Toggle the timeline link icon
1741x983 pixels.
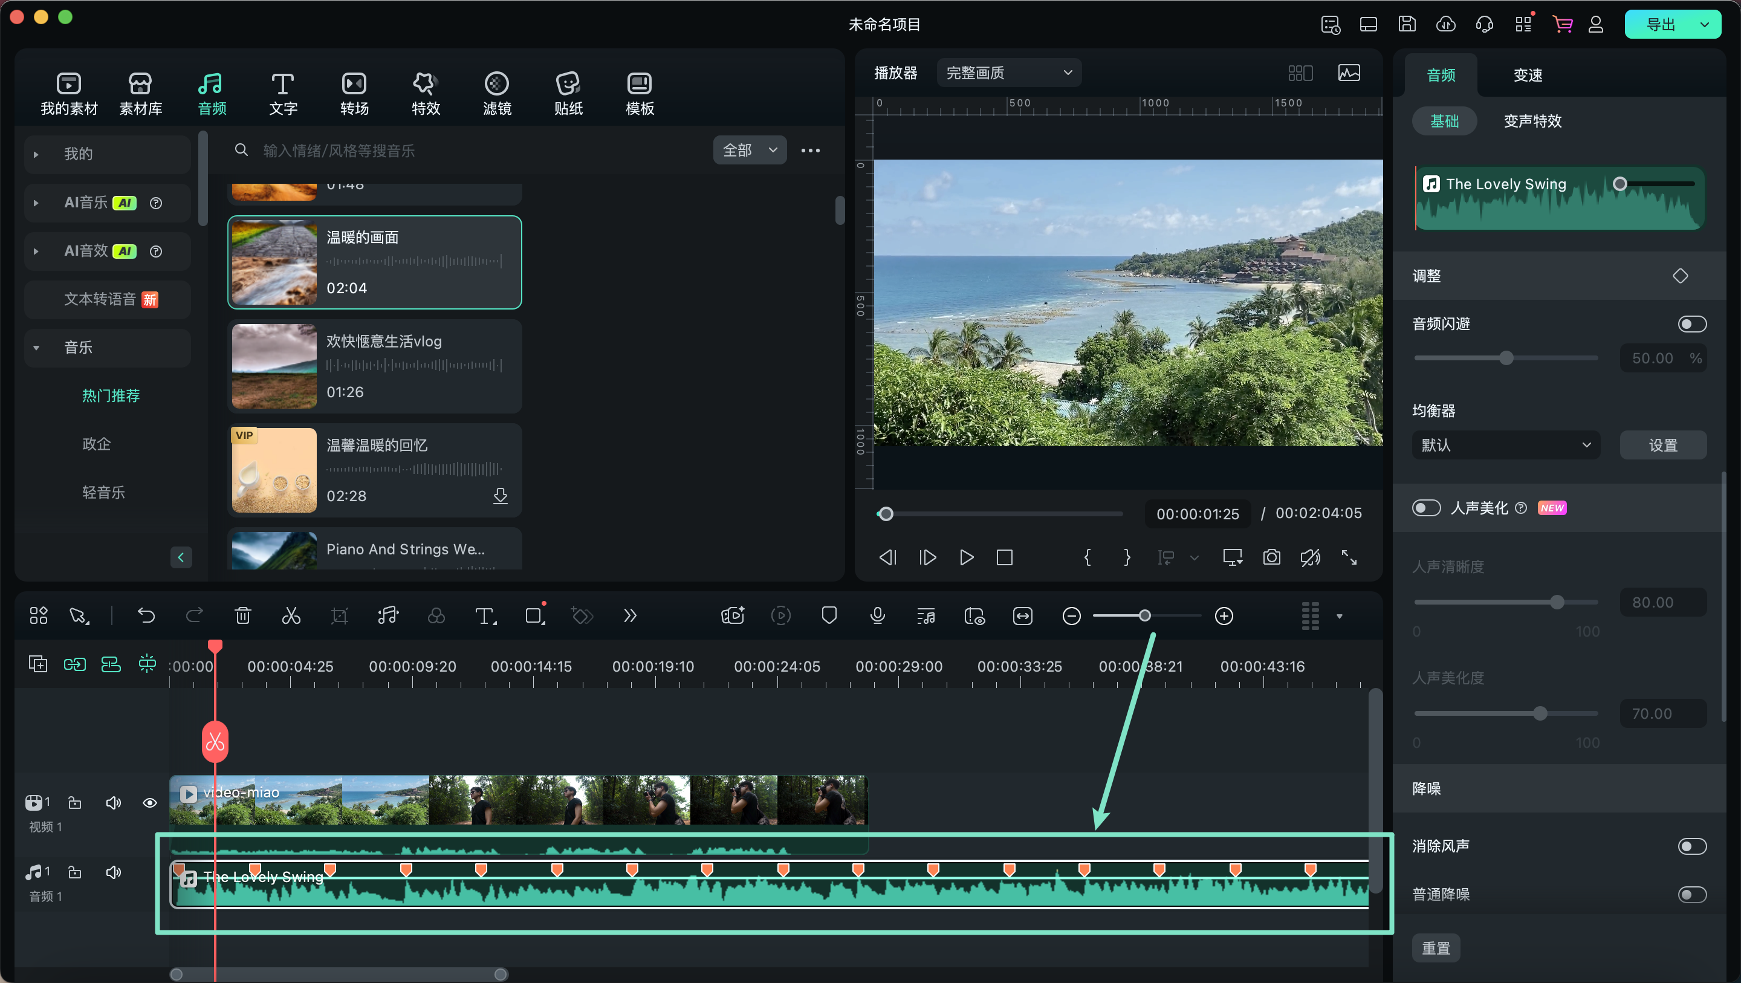click(74, 664)
